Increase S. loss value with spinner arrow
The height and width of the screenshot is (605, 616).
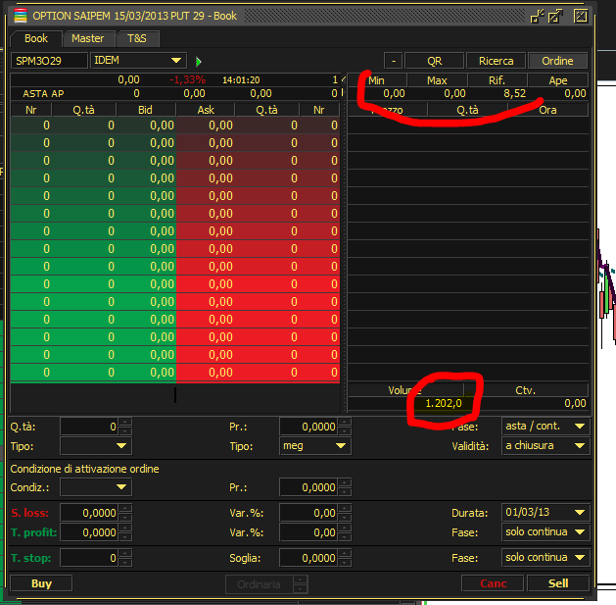125,509
